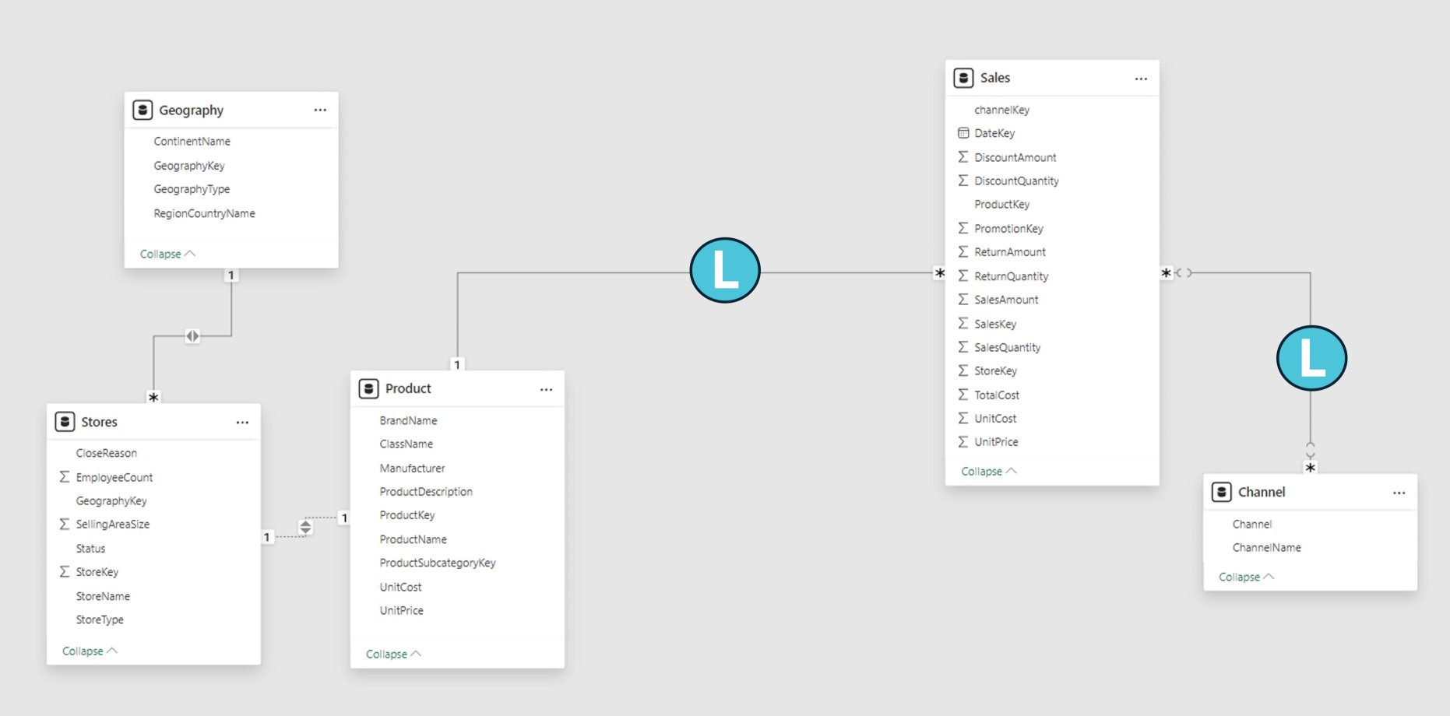Collapse the Sales table card
Image resolution: width=1450 pixels, height=716 pixels.
[988, 471]
